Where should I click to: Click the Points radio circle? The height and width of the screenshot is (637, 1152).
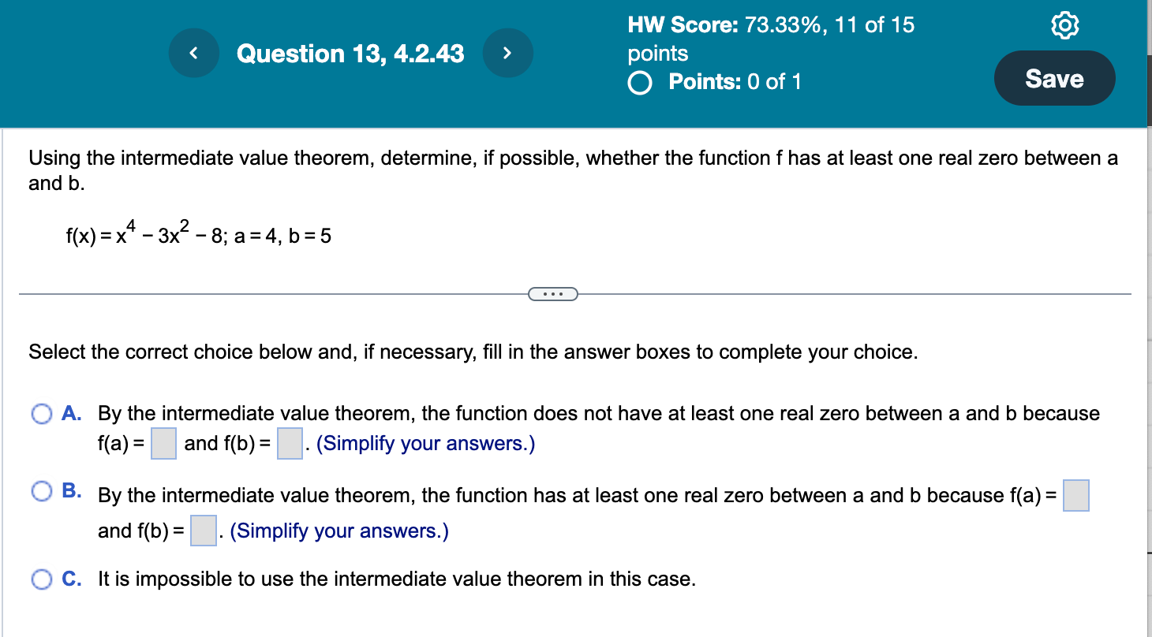click(x=639, y=82)
